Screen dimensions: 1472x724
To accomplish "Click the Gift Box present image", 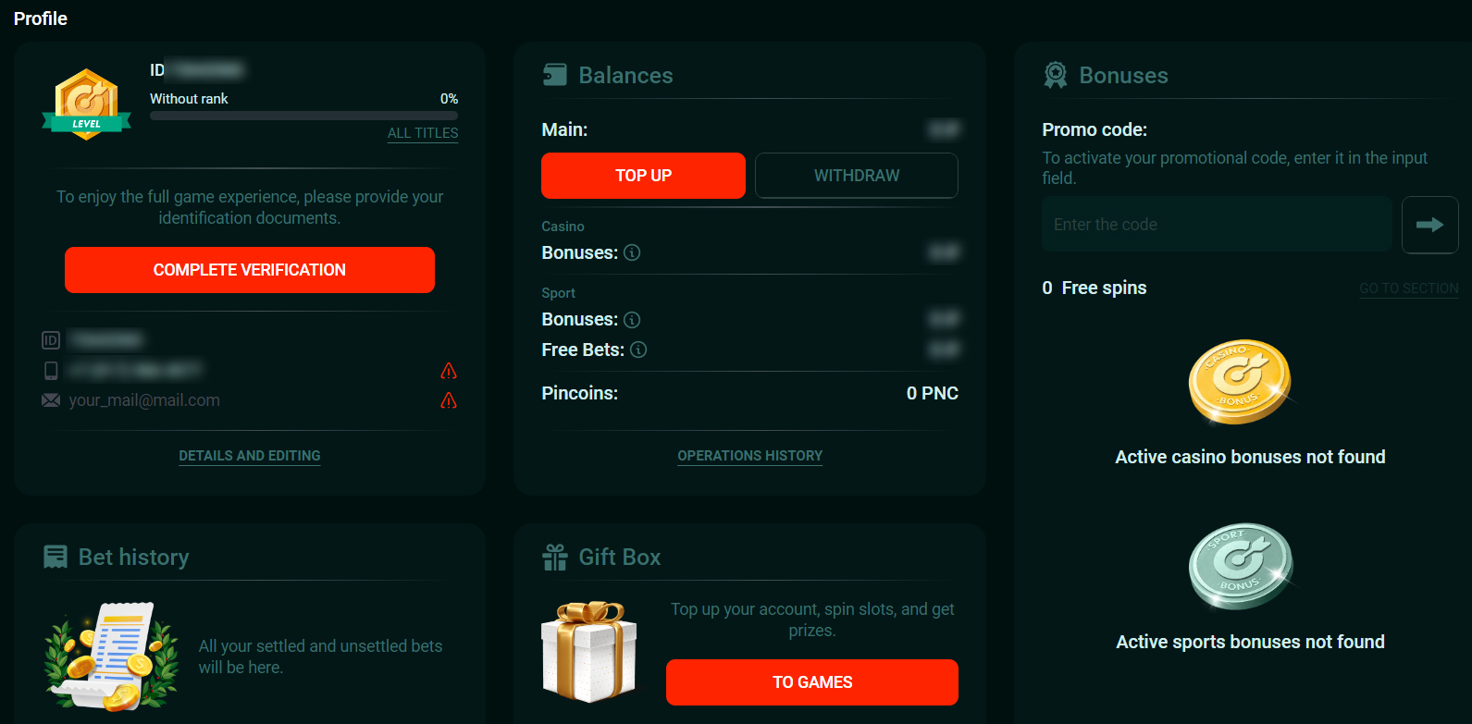I will tap(588, 650).
